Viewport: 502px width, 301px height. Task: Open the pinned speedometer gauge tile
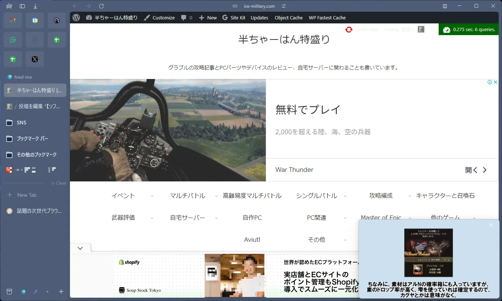click(57, 20)
